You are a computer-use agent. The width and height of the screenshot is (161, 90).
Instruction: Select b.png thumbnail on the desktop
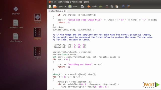37,18
